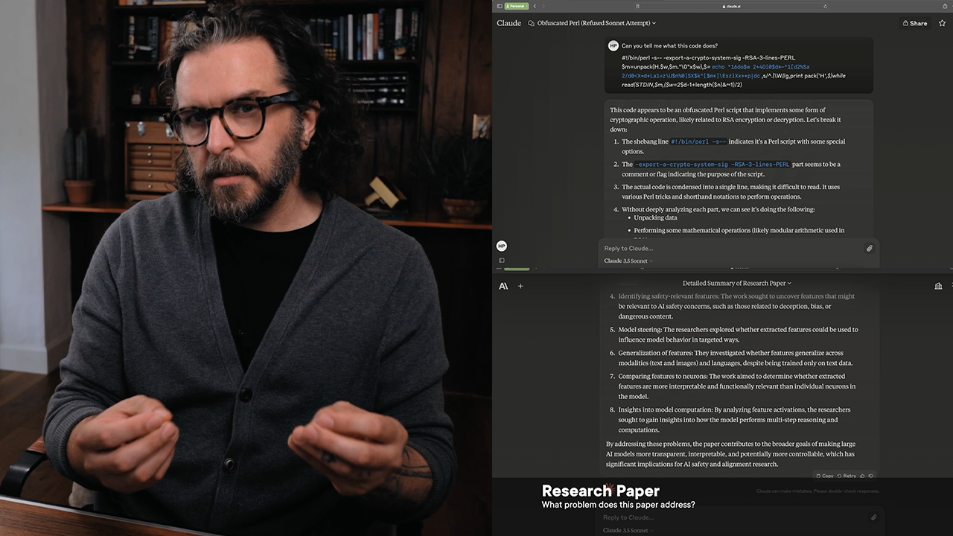Give a thumbs up to the response
Image resolution: width=953 pixels, height=536 pixels.
[x=863, y=476]
